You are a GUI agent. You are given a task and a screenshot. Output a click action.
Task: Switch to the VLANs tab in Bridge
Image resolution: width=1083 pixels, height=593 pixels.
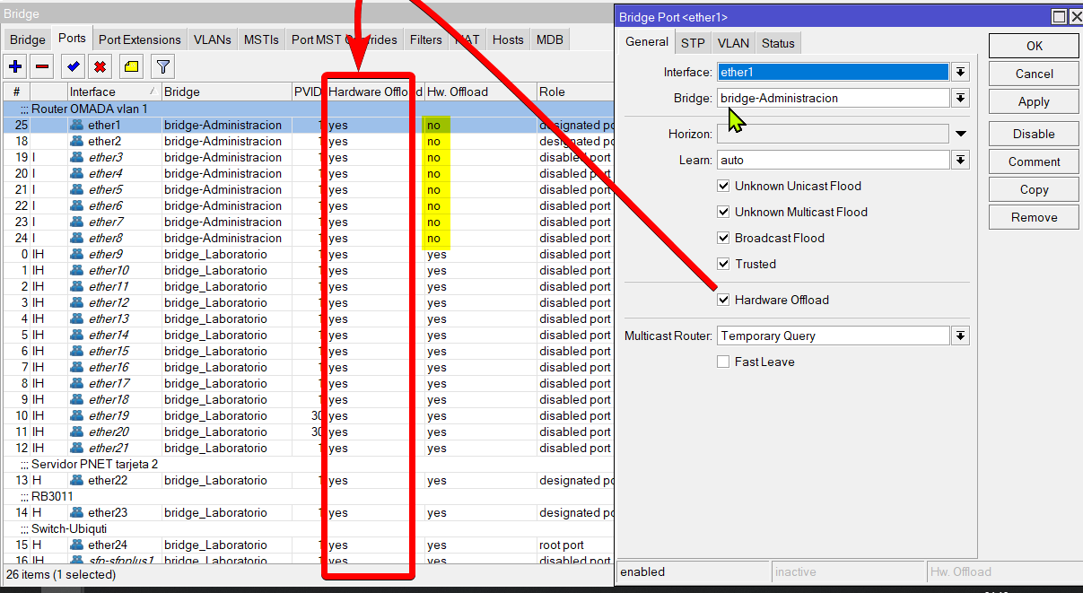click(212, 39)
